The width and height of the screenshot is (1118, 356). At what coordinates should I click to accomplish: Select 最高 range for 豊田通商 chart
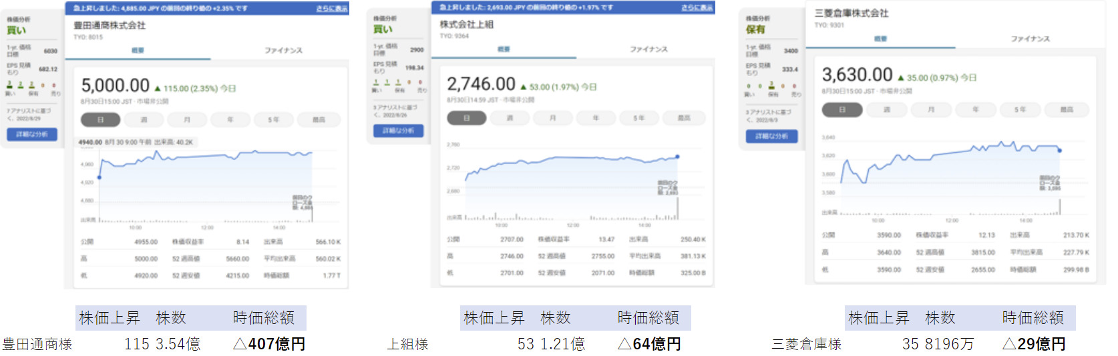coord(319,119)
